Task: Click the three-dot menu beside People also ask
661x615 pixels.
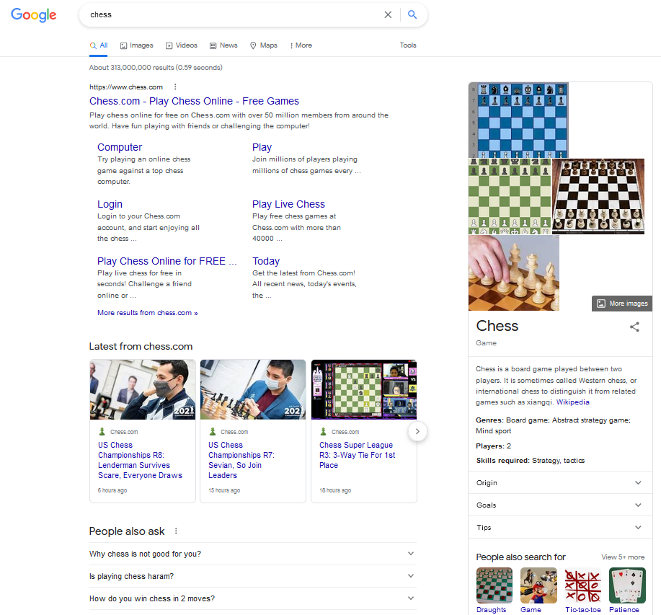Action: click(x=175, y=531)
